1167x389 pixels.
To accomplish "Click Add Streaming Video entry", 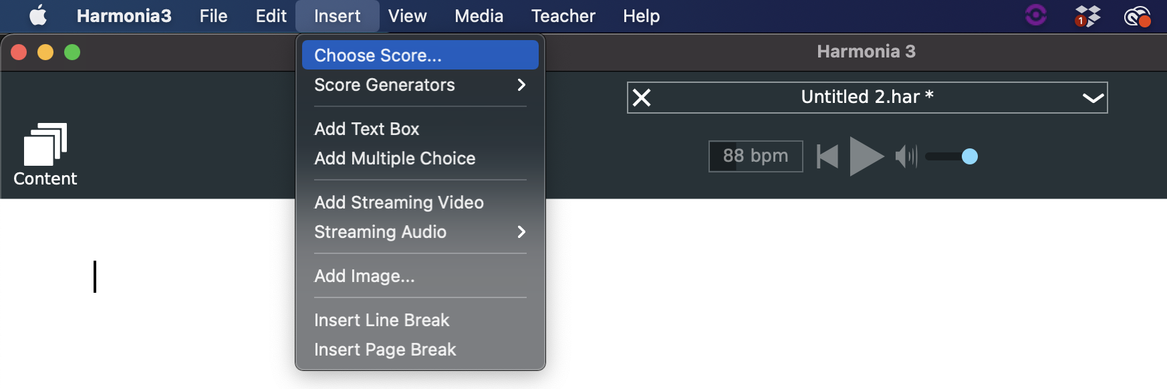I will point(399,203).
